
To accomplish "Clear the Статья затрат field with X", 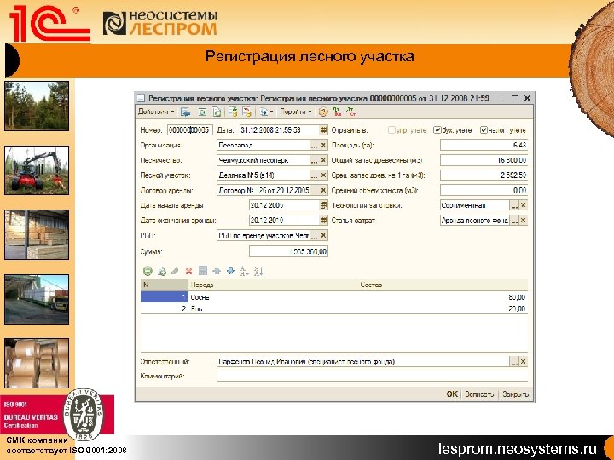I will 523,221.
